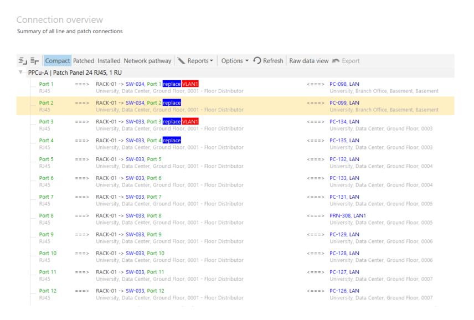Click the green Port 10 link after SW-033
This screenshot has width=474, height=320.
[156, 253]
